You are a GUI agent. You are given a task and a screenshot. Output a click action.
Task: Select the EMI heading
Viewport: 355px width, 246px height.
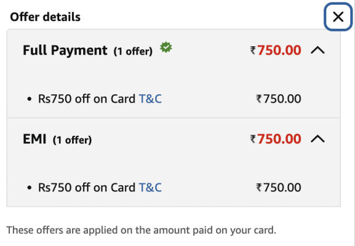[35, 139]
